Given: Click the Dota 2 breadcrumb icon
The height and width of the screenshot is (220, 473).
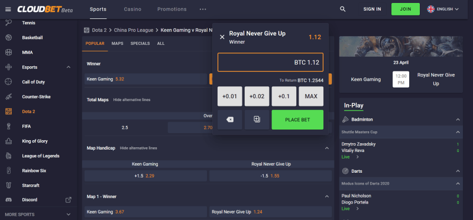Looking at the screenshot, I should click(x=86, y=30).
